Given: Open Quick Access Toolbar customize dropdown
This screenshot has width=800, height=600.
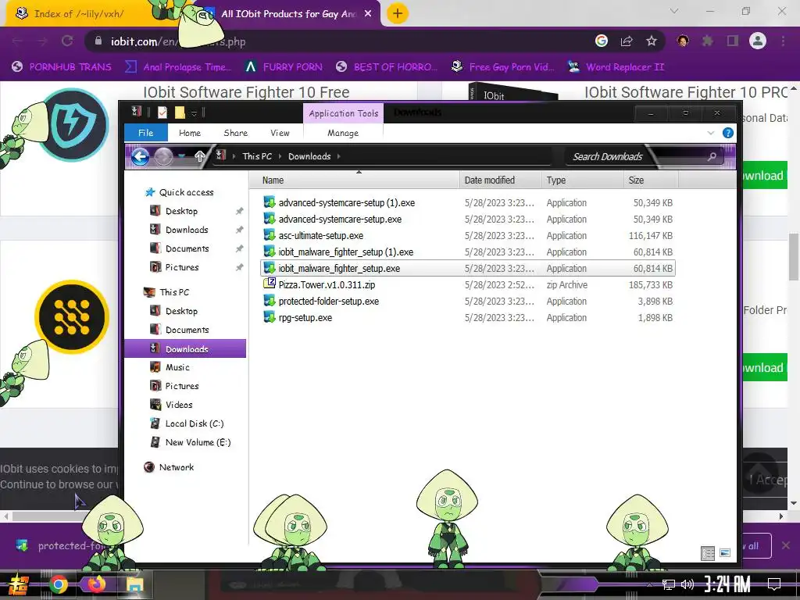Looking at the screenshot, I should 195,112.
